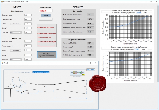Click the 44.5 mixing section dimension label

[45, 87]
